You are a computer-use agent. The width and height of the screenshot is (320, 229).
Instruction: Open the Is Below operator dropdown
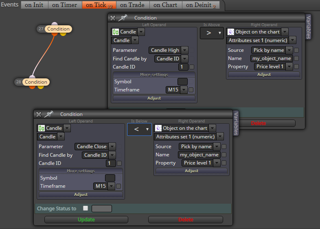(x=139, y=129)
